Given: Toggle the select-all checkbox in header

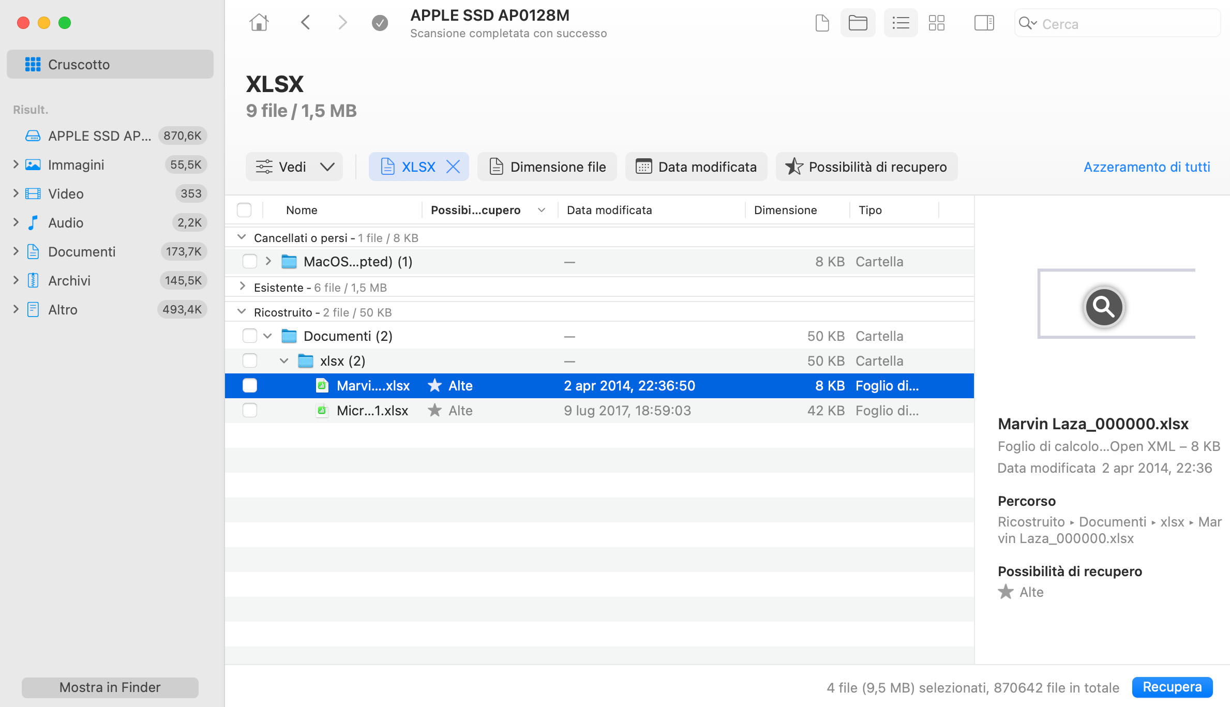Looking at the screenshot, I should point(244,210).
